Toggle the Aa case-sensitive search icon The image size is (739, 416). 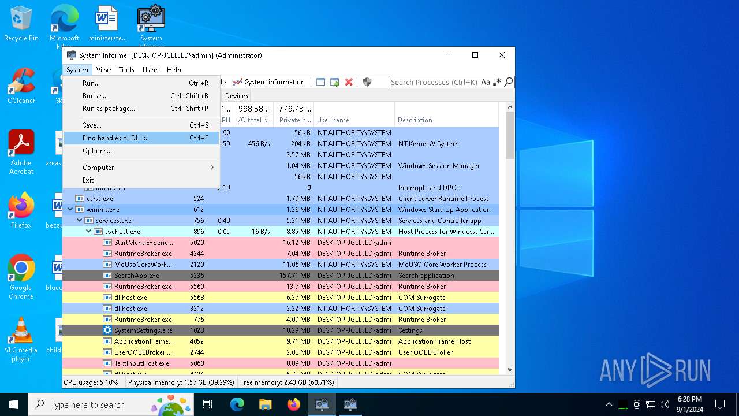coord(486,82)
